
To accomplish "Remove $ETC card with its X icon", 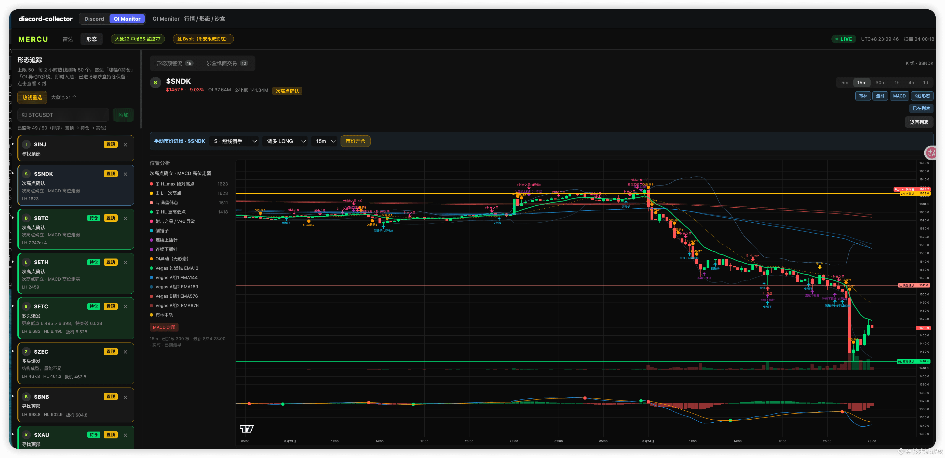I will point(126,307).
